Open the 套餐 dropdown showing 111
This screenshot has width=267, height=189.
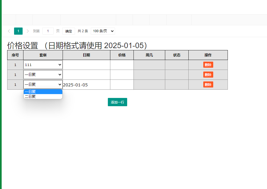[43, 65]
